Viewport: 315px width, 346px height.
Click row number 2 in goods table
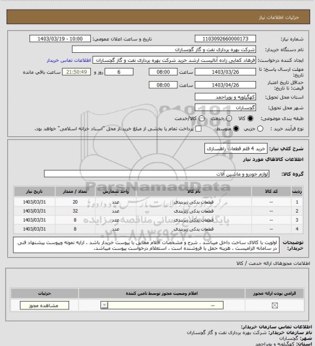click(x=297, y=211)
